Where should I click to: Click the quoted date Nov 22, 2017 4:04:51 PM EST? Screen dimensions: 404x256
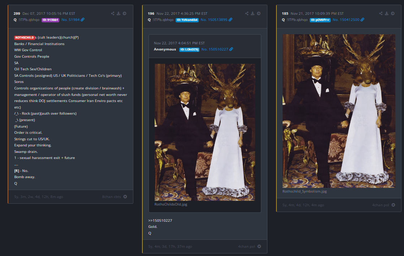[179, 43]
